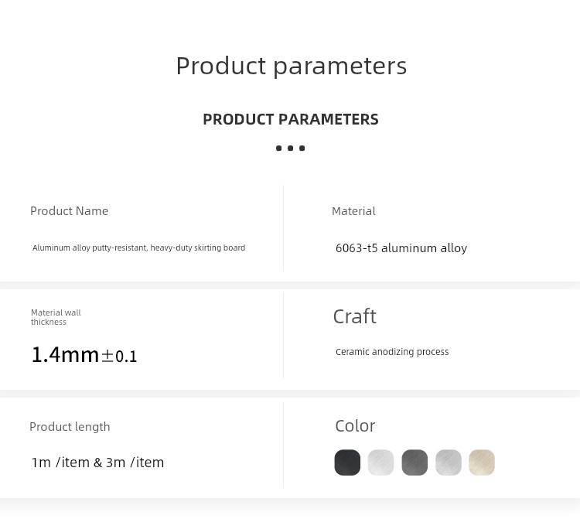Click the 'Product Name' label
Image resolution: width=580 pixels, height=519 pixels.
click(x=69, y=211)
